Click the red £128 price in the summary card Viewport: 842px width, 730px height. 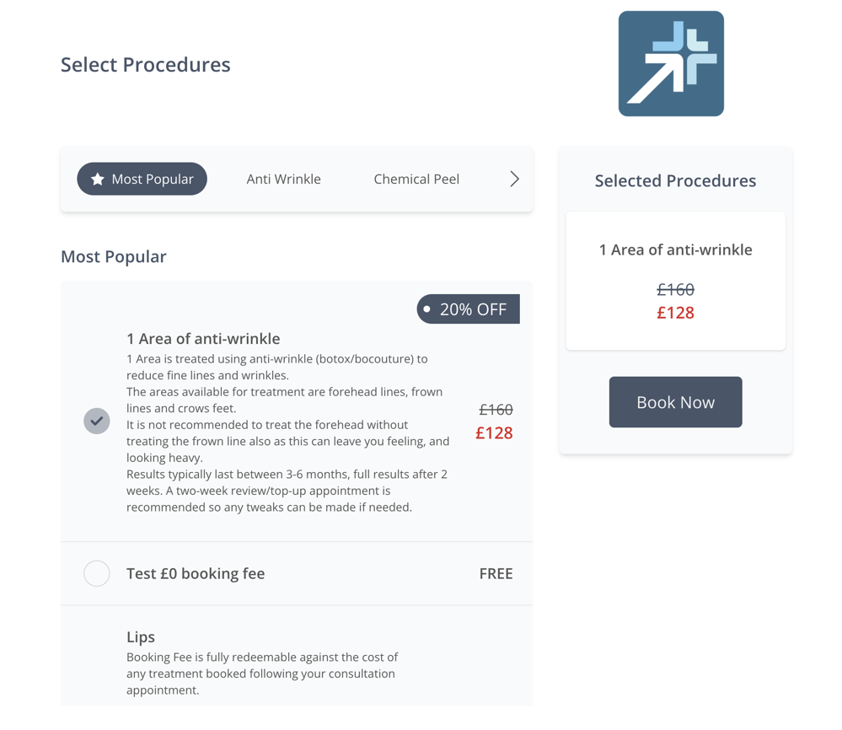coord(675,313)
